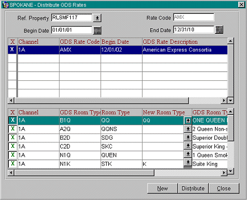Screen dimensions: 247x200
Task: Toggle X checkbox for N1K room type
Action: tap(13, 163)
